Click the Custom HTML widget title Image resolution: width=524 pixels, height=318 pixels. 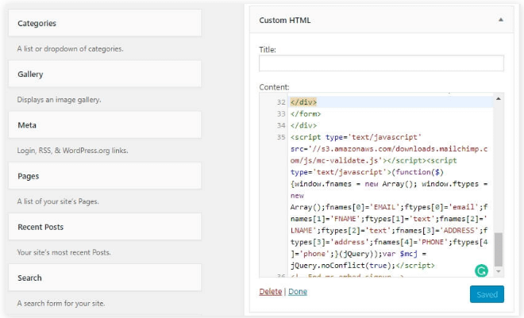pos(285,21)
